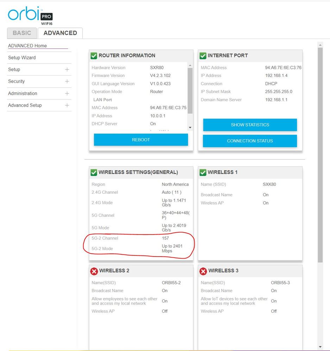Click the LAN IP address 10.0.0.1

(158, 116)
